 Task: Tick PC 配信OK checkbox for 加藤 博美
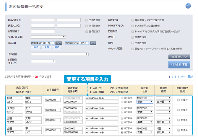[122, 97]
